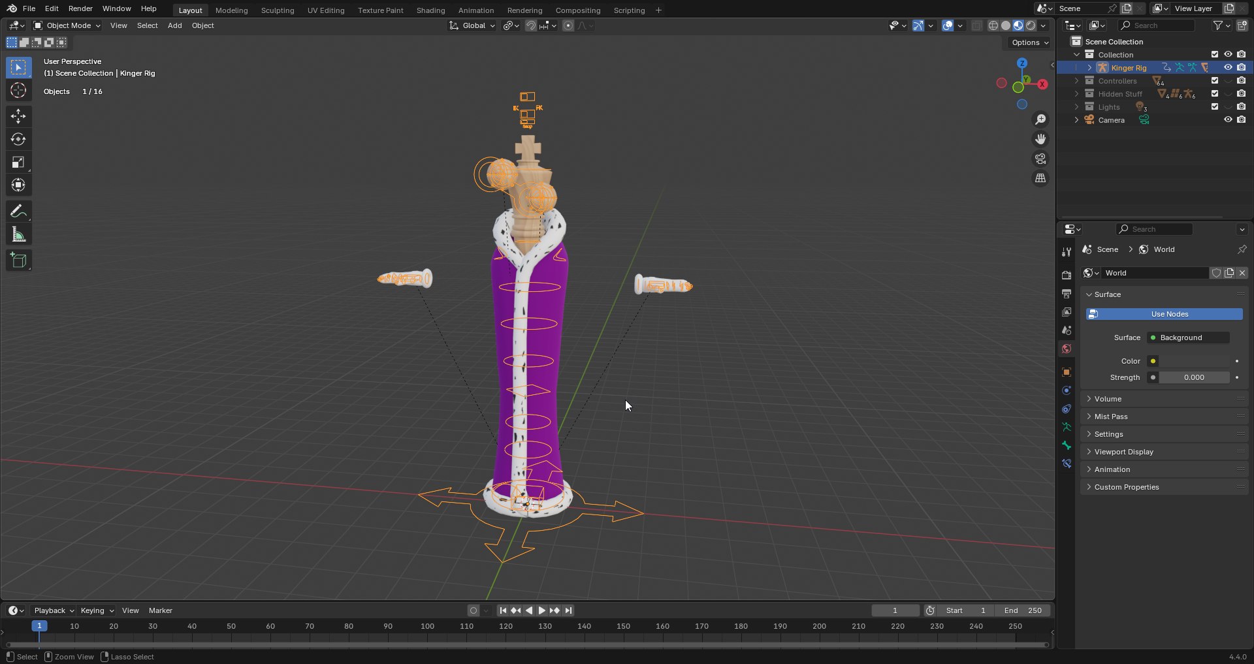Select the Scale tool

[x=18, y=162]
